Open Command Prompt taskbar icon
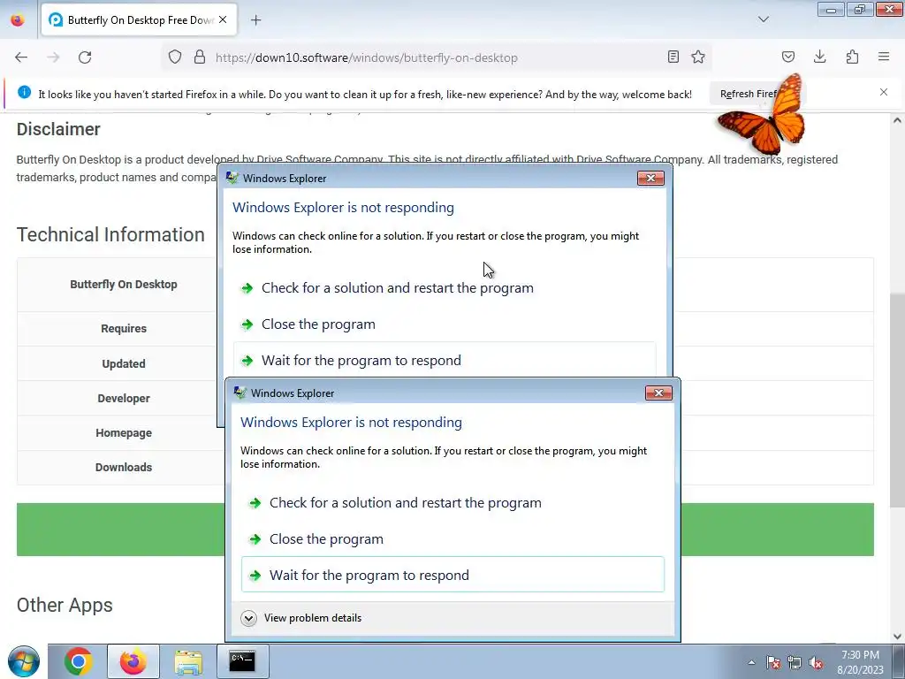The width and height of the screenshot is (905, 679). coord(242,661)
